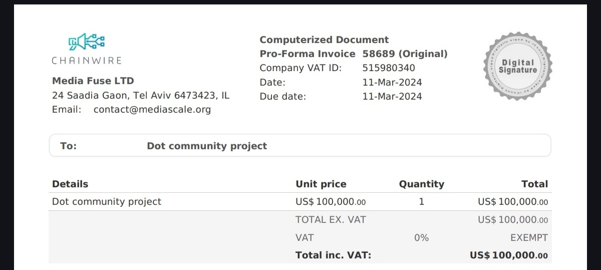Click the CHAINWIRE wordmark text
Screen dimensions: 601x270
[x=87, y=61]
